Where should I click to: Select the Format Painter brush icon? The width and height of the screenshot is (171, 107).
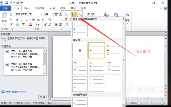pyautogui.click(x=11, y=24)
